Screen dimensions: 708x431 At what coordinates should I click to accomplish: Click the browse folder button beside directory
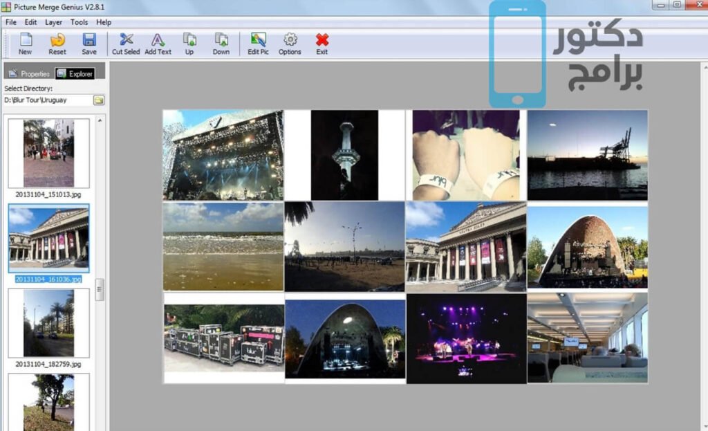99,100
